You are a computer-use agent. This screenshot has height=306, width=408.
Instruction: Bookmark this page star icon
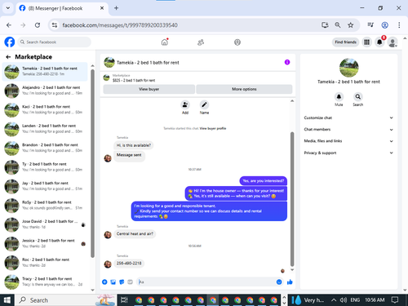pos(351,25)
